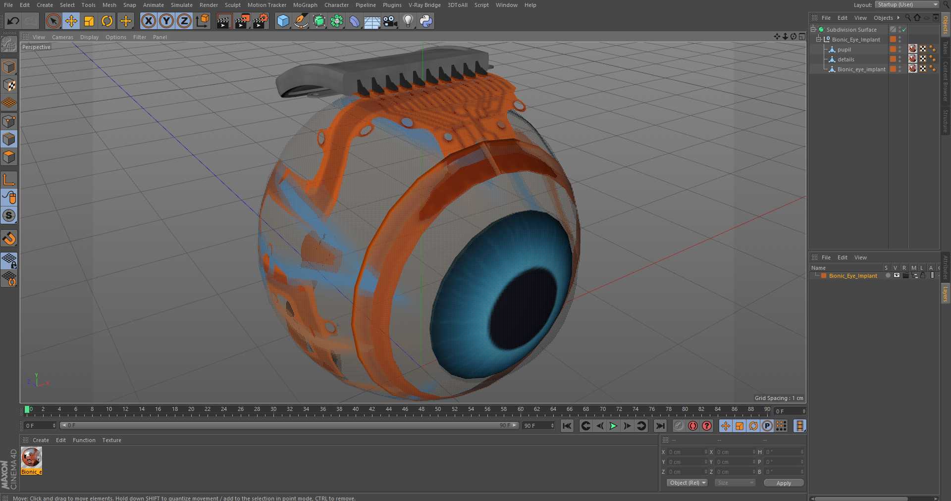Toggle Bionic_Eye_Implant layer visibility eye
This screenshot has width=951, height=501.
[x=897, y=276]
